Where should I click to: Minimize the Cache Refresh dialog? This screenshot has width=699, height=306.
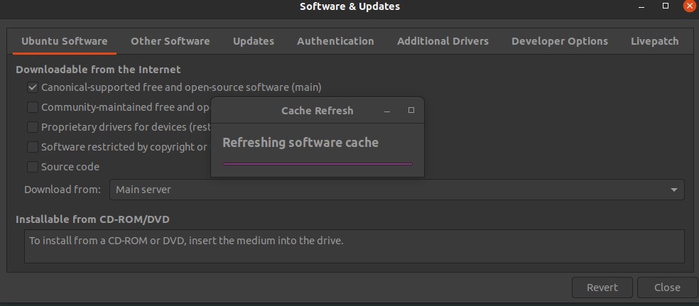coord(387,111)
